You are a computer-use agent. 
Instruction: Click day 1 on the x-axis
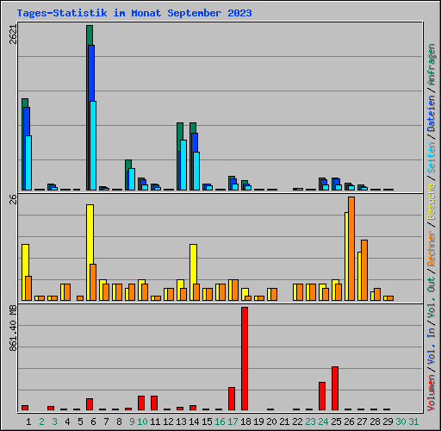pos(28,422)
